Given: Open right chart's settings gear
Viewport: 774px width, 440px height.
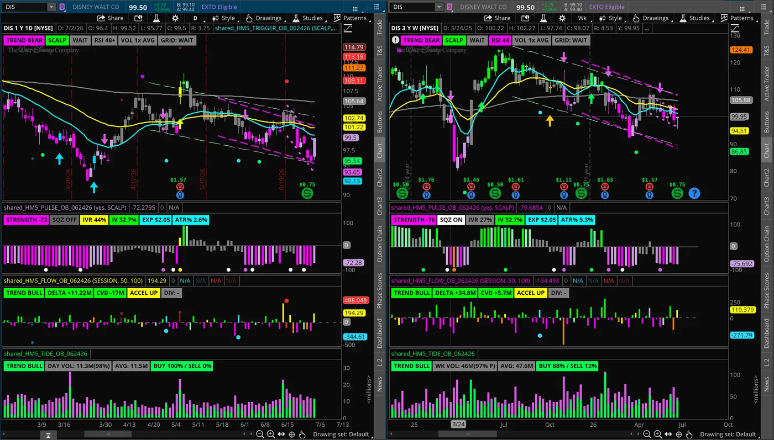Looking at the screenshot, I should 563,18.
